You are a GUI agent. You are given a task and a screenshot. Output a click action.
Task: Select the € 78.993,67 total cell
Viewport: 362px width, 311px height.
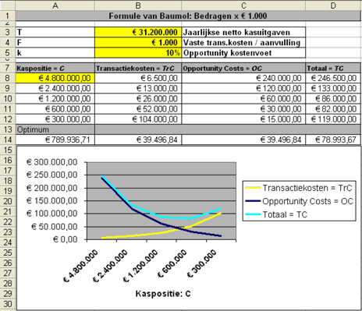[333, 140]
